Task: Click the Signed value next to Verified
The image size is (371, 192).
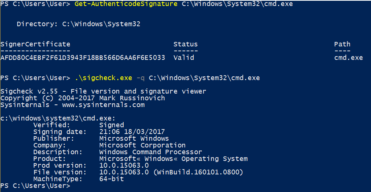Action: click(x=111, y=125)
